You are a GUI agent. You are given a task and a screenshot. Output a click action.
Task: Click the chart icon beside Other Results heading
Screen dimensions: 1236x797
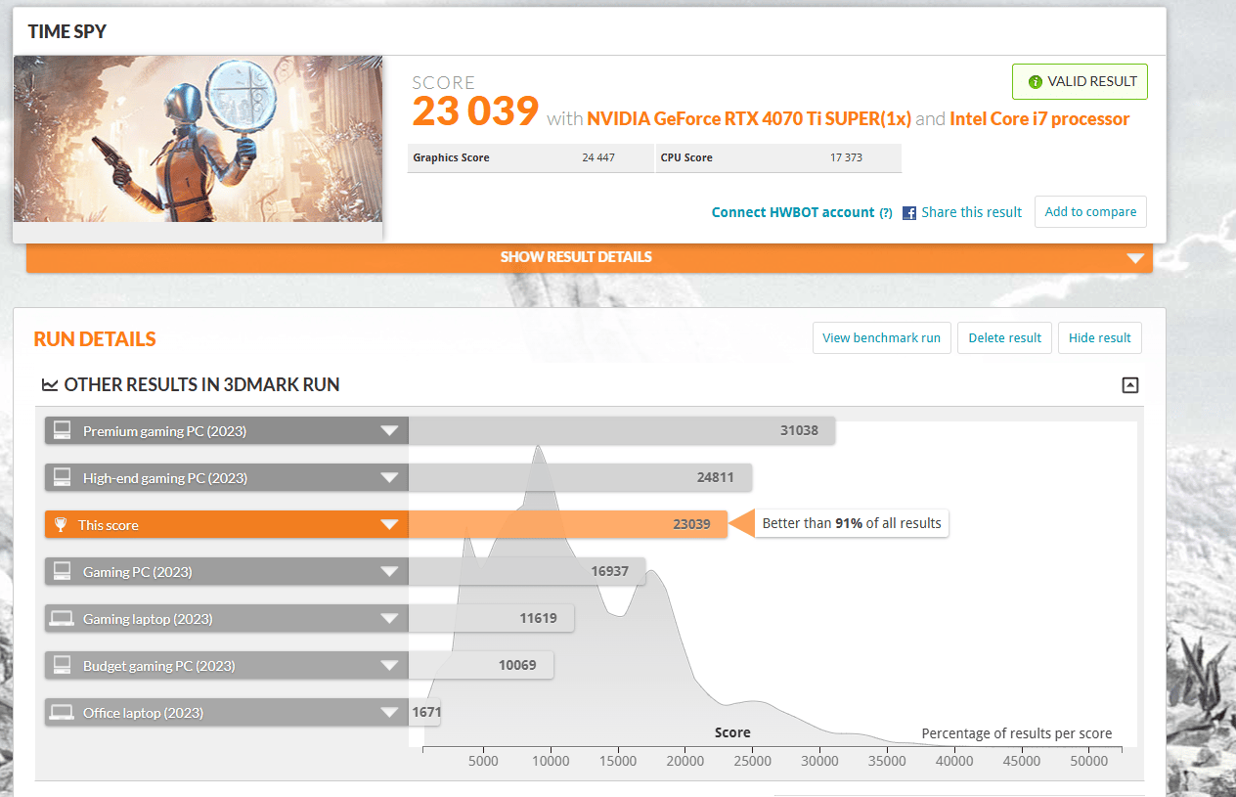50,385
